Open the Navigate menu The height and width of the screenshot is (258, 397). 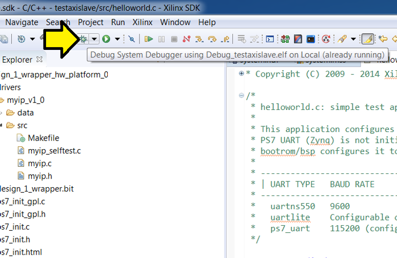pyautogui.click(x=22, y=23)
